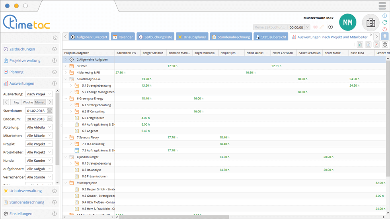Switch to the Urlaubsplaner tab

[x=191, y=37]
